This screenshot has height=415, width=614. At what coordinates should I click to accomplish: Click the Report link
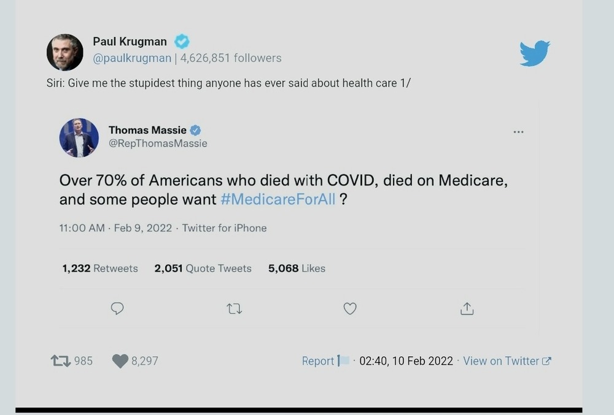coord(318,361)
